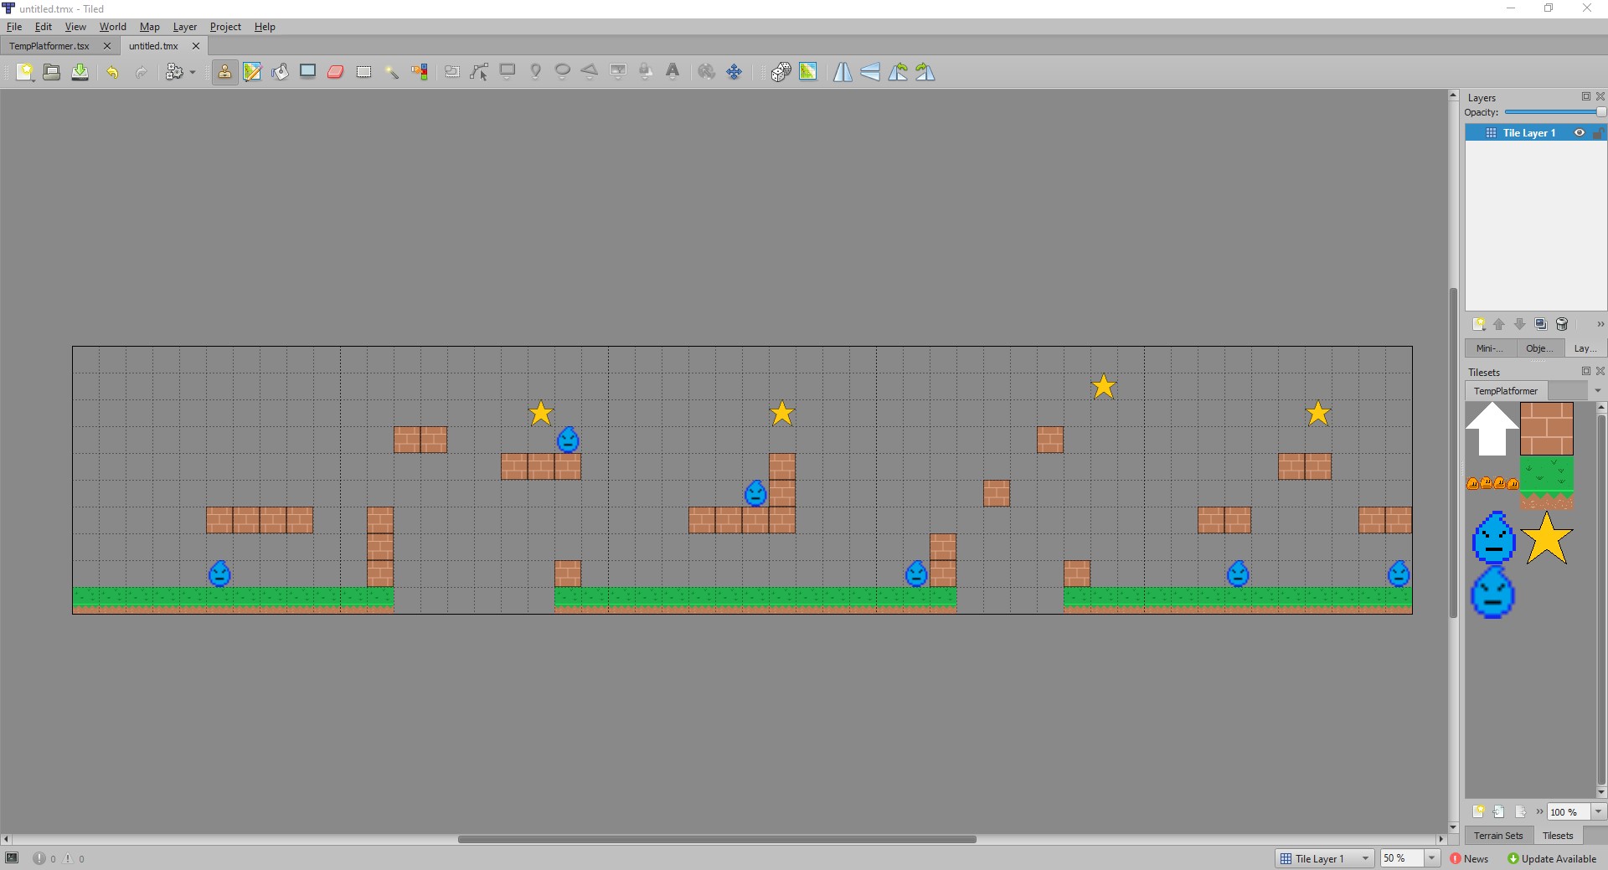Select the Terrain Brush tool

252,72
